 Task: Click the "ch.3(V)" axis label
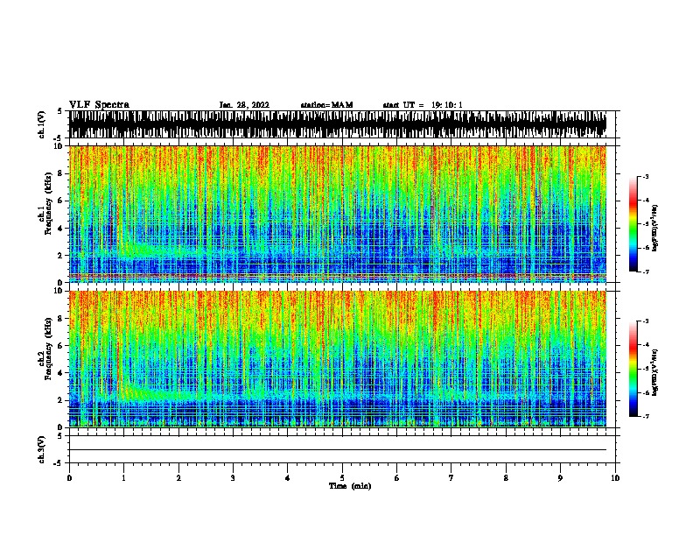click(x=42, y=449)
